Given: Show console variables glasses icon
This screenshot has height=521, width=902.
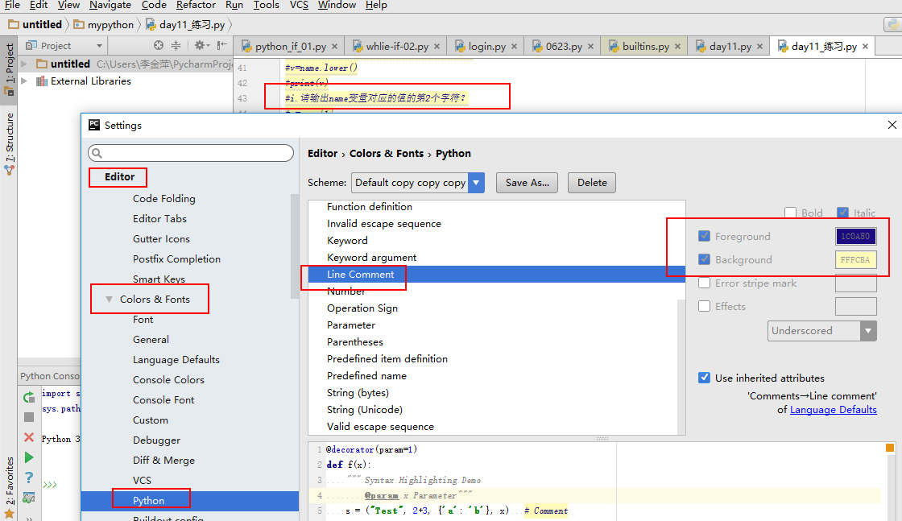Looking at the screenshot, I should (x=29, y=498).
